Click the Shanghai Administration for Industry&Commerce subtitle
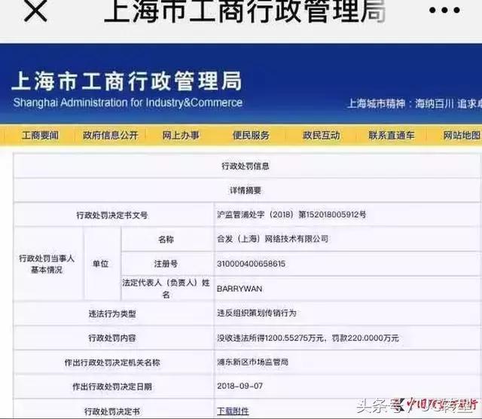Viewport: 482px width, 419px height. coord(128,102)
